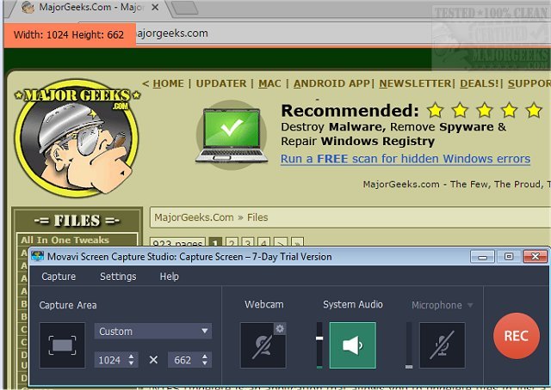
Task: Toggle System Audio speaker button
Action: (352, 345)
